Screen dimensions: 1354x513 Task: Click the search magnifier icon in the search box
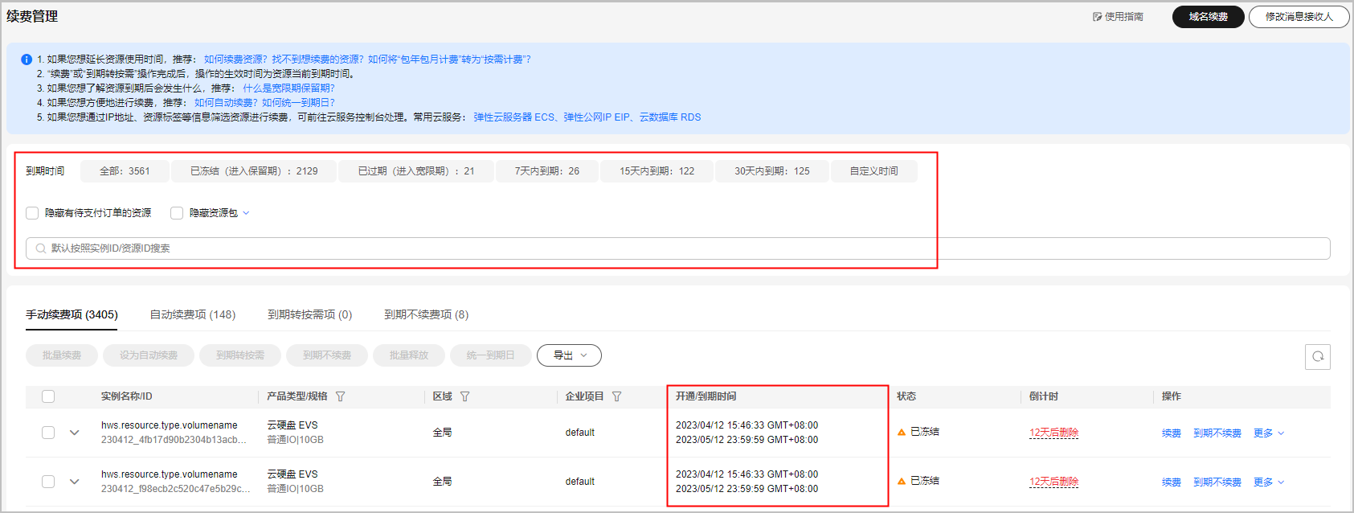point(40,248)
